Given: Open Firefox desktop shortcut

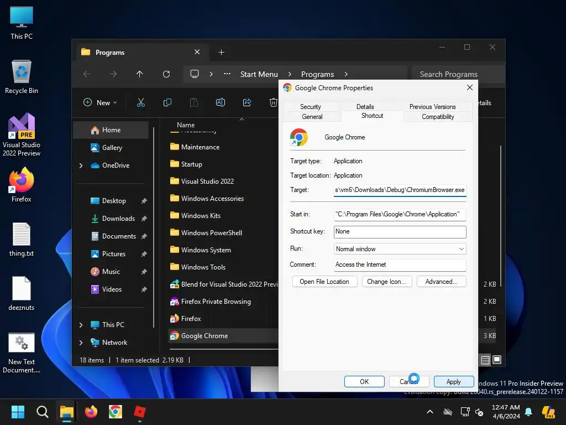Looking at the screenshot, I should pos(22,185).
